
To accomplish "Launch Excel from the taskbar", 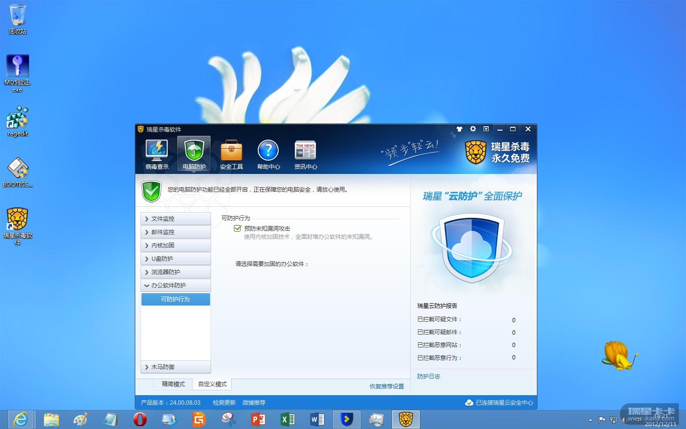I will (287, 419).
